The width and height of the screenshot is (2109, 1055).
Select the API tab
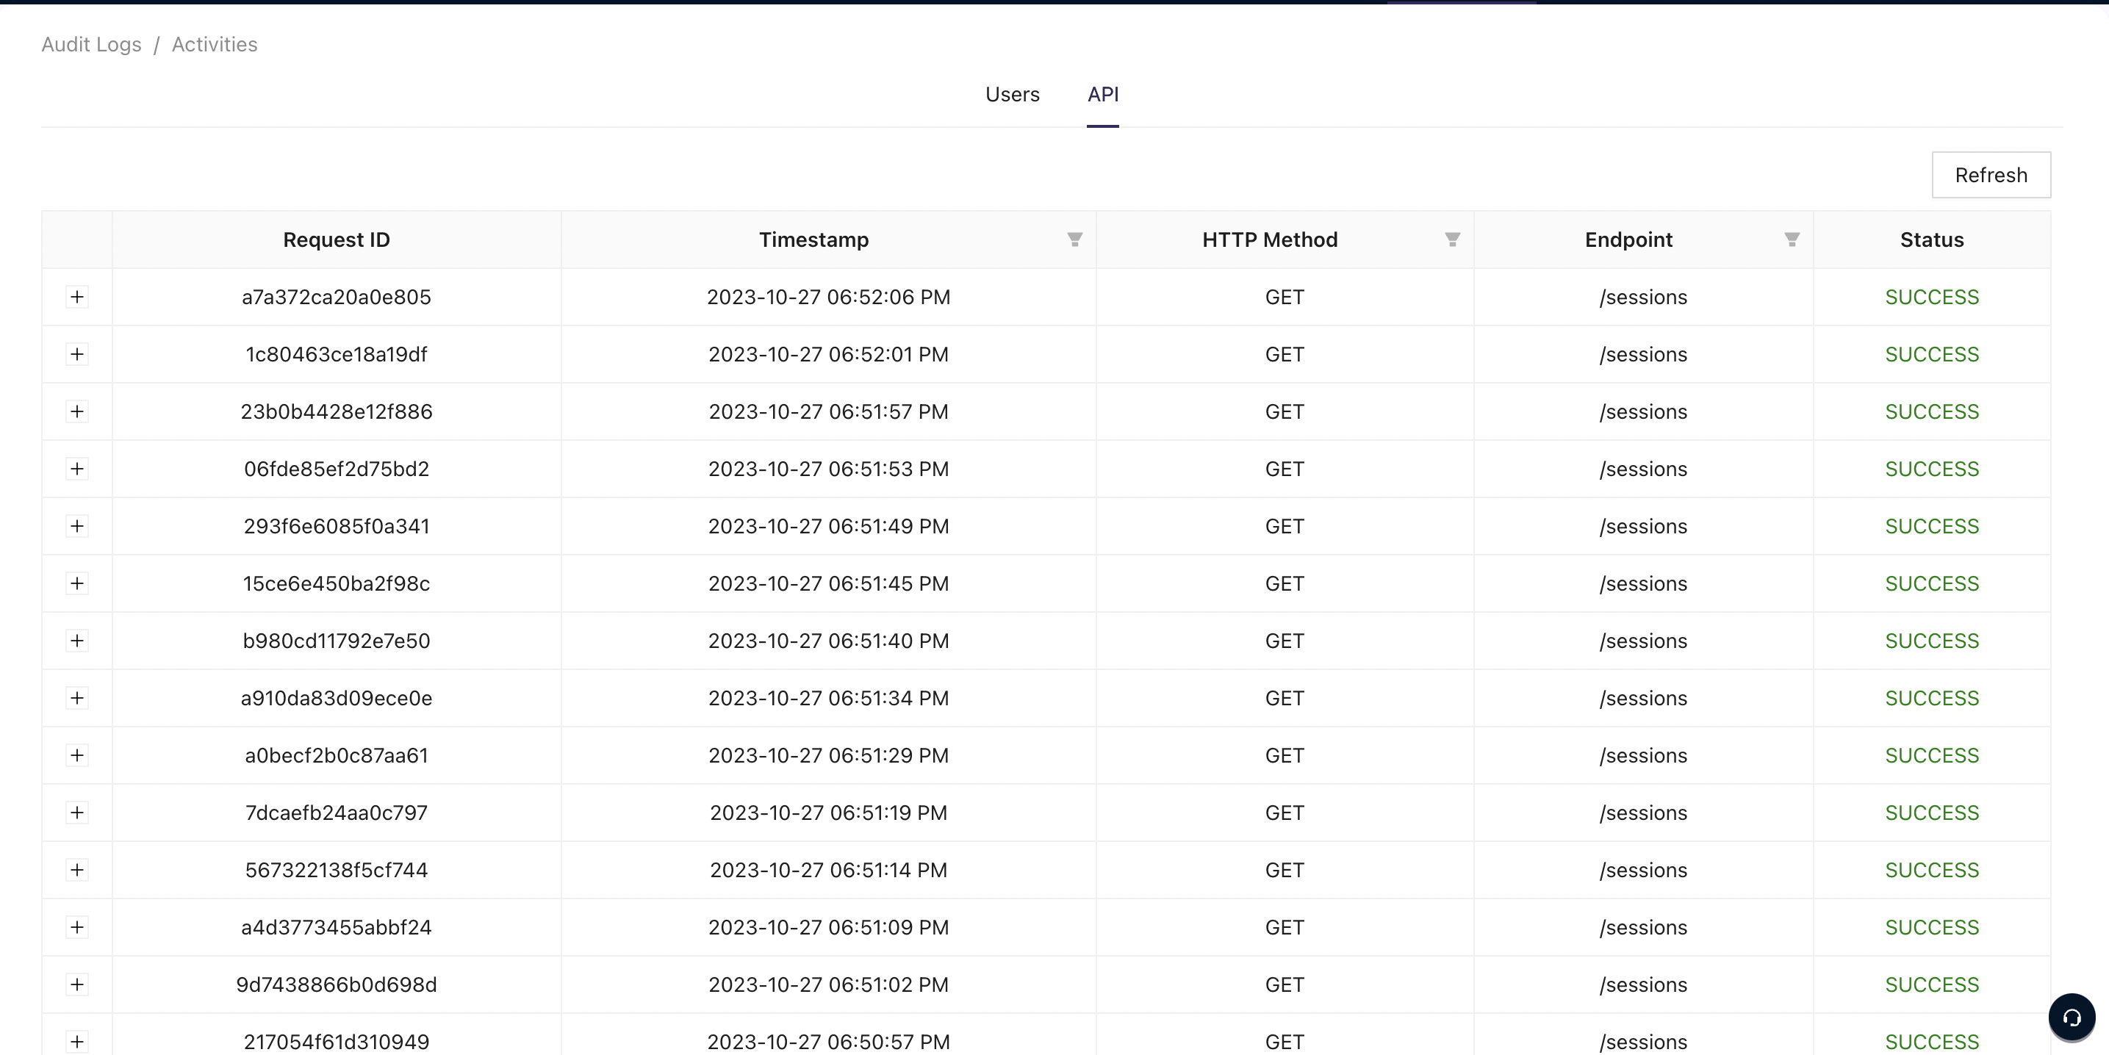tap(1102, 94)
